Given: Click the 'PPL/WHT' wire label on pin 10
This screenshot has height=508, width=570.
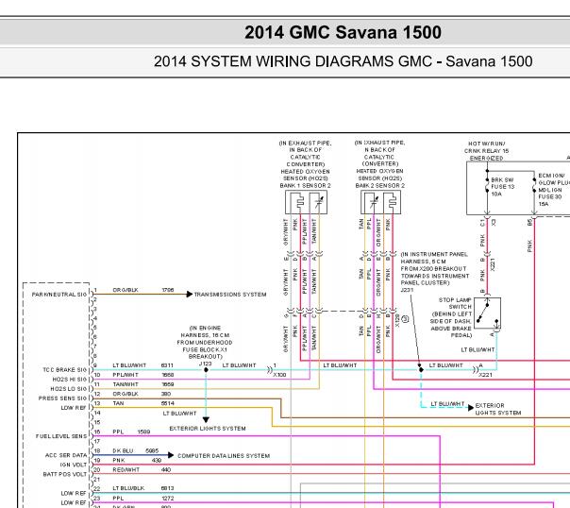Looking at the screenshot, I should pyautogui.click(x=126, y=375).
